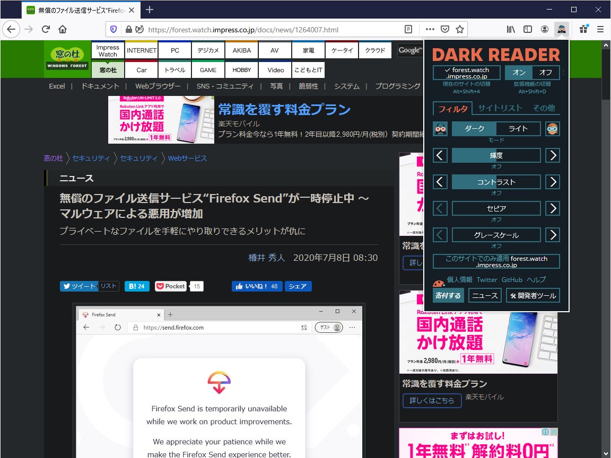Open Dark Reader's GitHub link
This screenshot has width=611, height=458.
512,279
